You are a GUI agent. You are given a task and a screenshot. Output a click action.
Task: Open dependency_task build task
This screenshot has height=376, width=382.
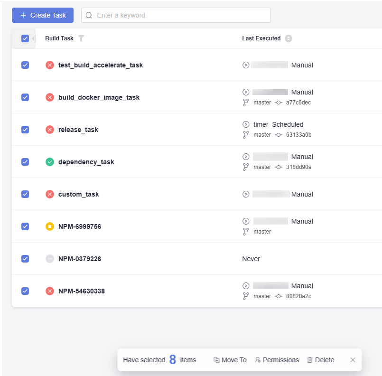pos(86,162)
